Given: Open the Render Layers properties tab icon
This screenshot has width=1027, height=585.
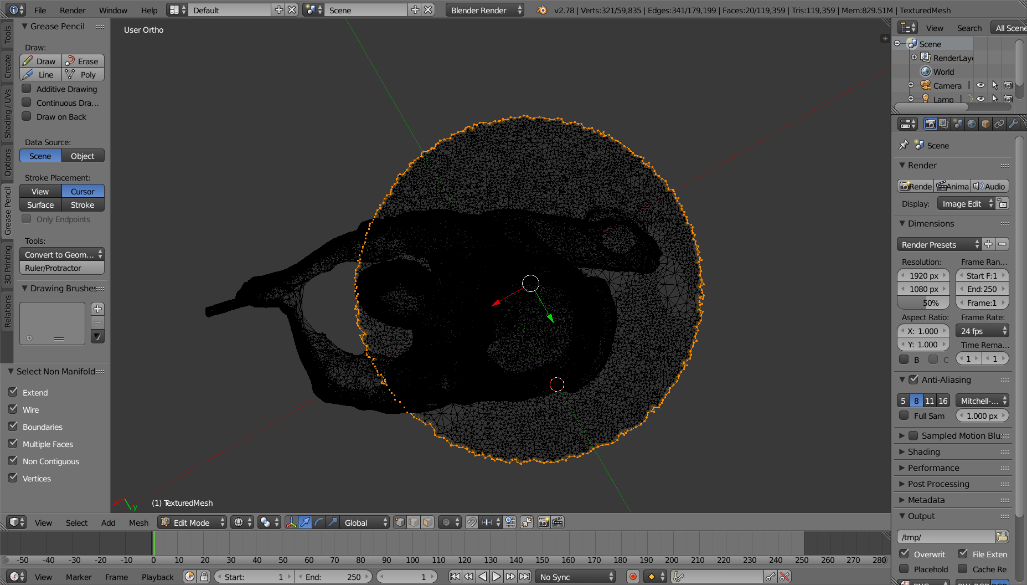Looking at the screenshot, I should (x=944, y=124).
